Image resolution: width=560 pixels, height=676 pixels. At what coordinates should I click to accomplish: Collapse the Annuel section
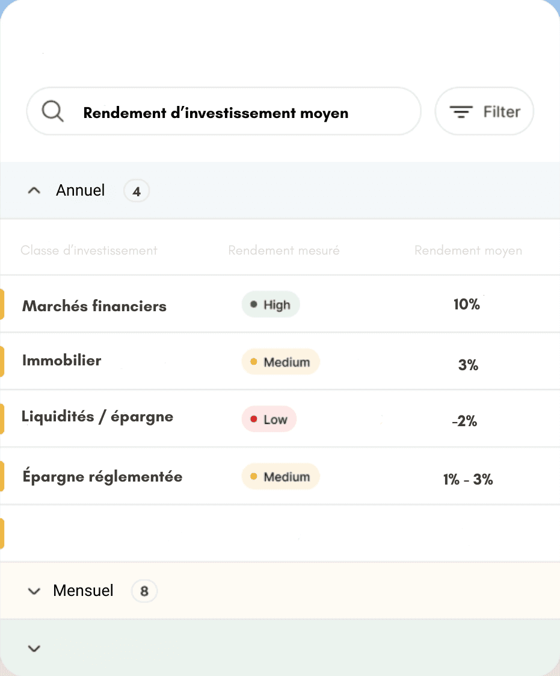[34, 190]
